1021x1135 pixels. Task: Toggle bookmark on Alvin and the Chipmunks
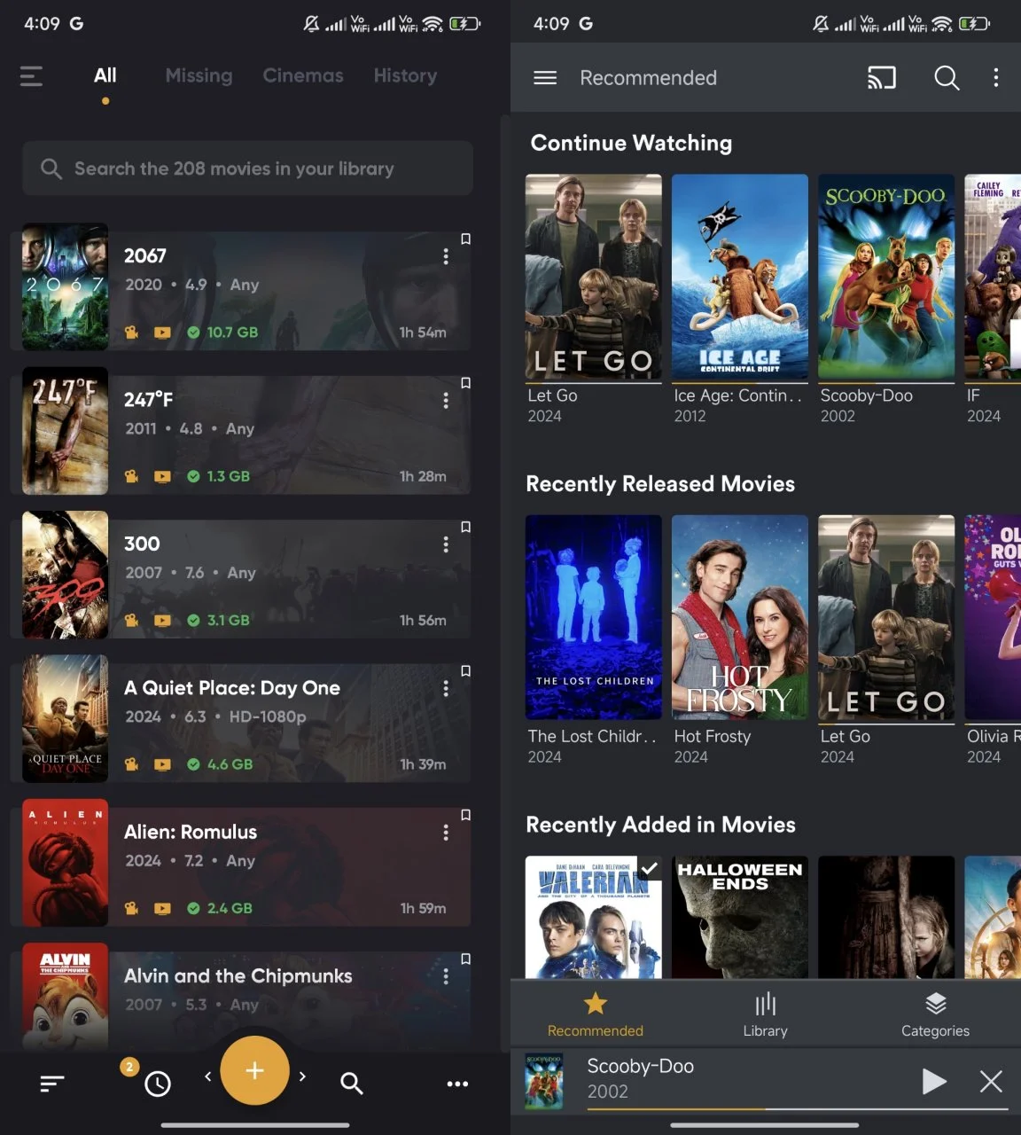466,959
